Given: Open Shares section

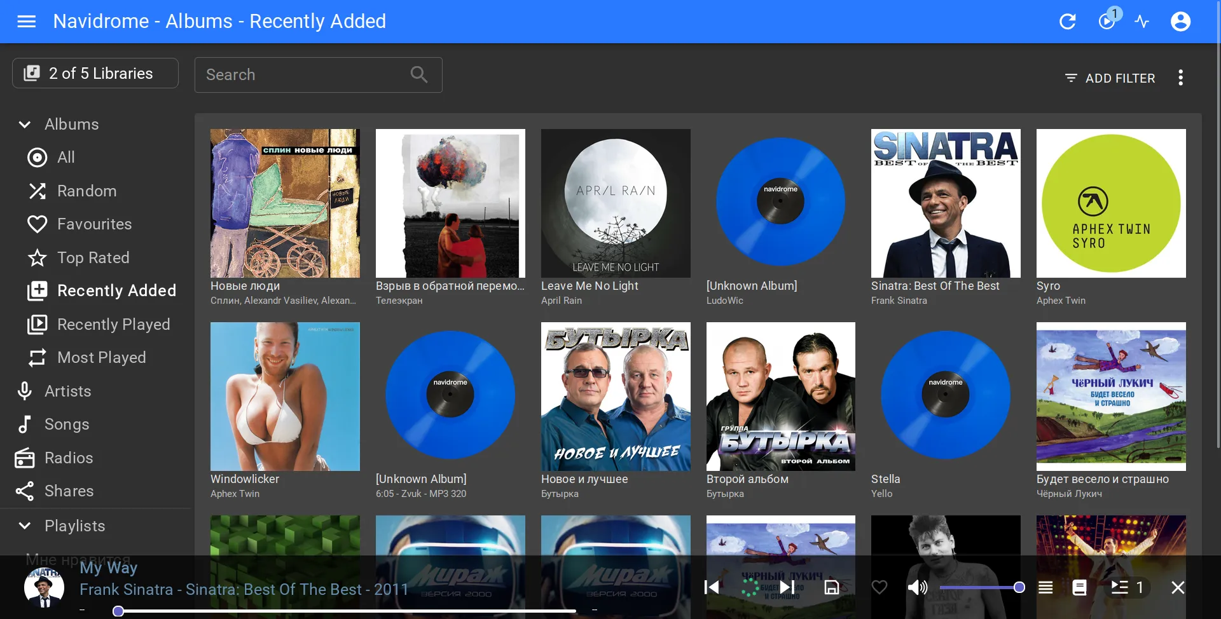Looking at the screenshot, I should [x=95, y=491].
